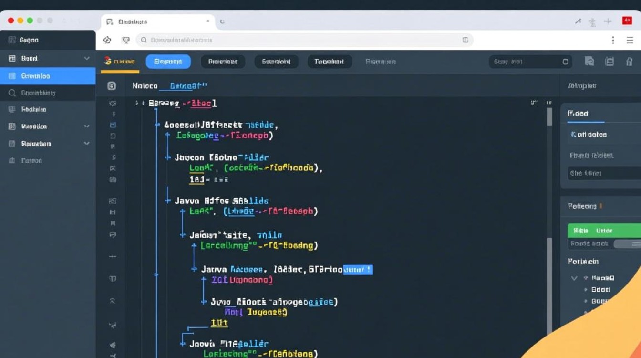The width and height of the screenshot is (641, 358).
Task: Click the chat bubble icon in top toolbar
Action: [589, 62]
